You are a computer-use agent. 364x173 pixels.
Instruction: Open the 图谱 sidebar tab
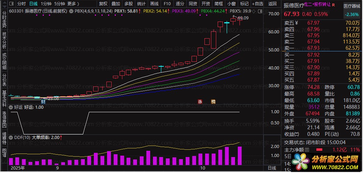coord(4,153)
